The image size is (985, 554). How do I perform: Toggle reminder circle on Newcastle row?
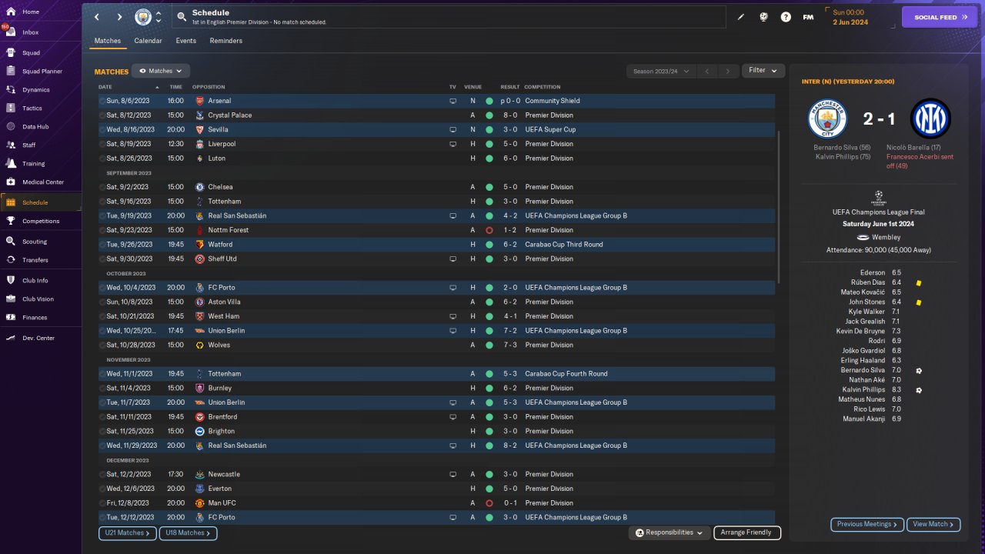click(102, 474)
